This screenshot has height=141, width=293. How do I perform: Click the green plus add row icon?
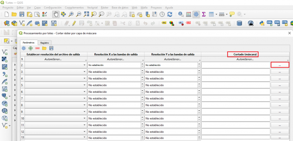pyautogui.click(x=31, y=48)
